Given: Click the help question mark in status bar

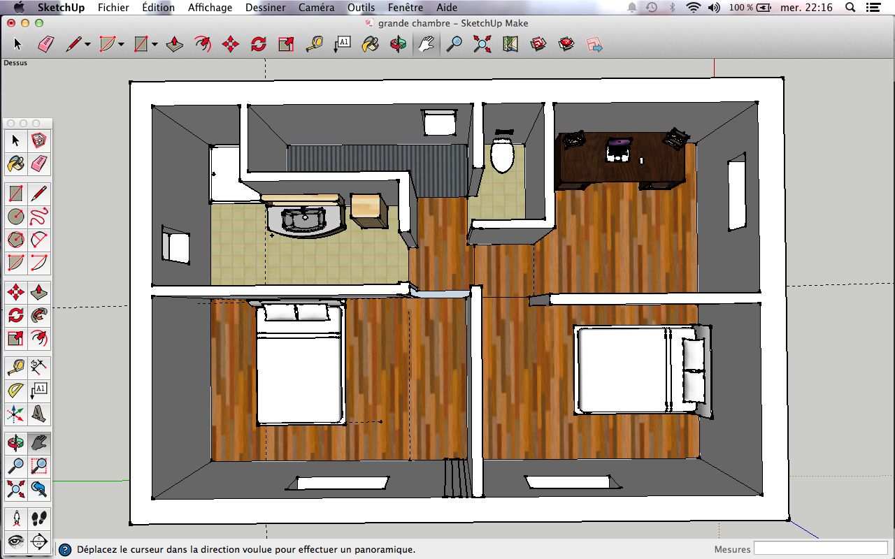Looking at the screenshot, I should (x=65, y=550).
